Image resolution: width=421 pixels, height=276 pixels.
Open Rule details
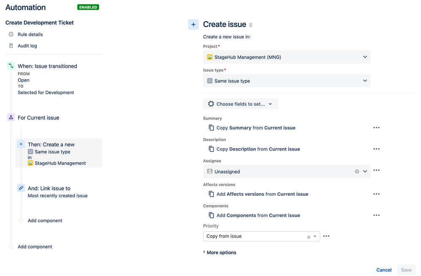point(30,34)
